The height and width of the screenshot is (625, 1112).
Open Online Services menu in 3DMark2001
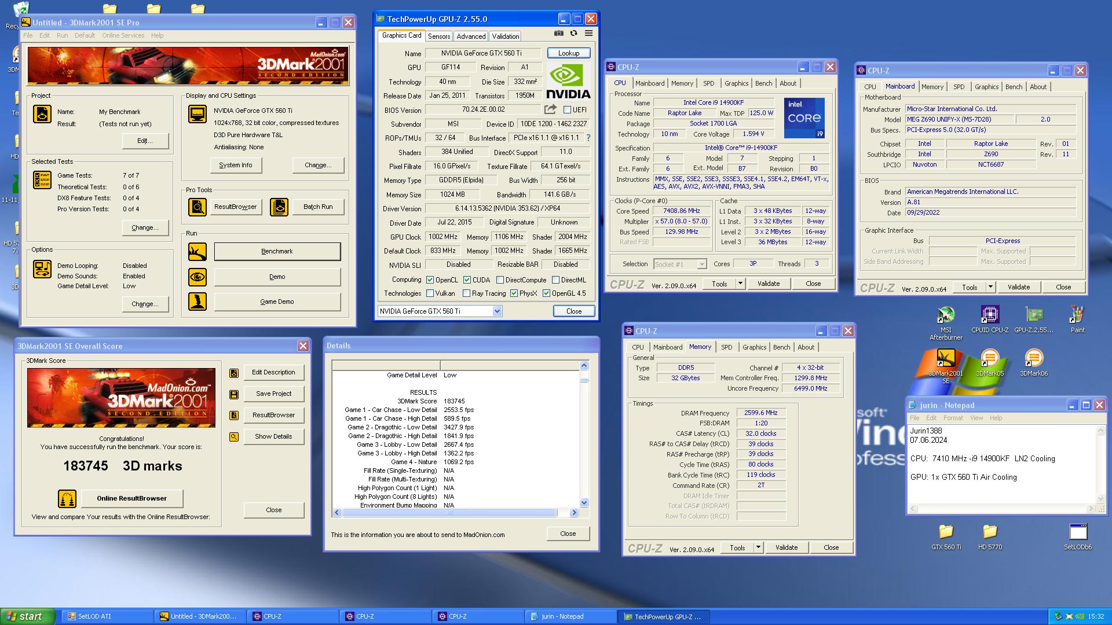click(123, 35)
